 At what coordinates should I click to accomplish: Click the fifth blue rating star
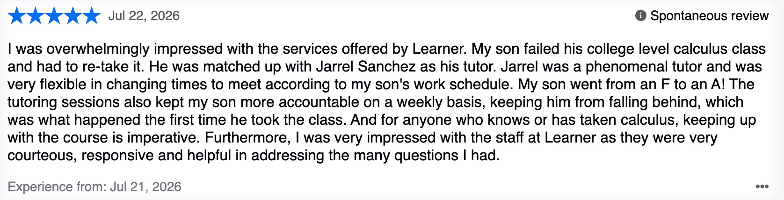tap(91, 16)
